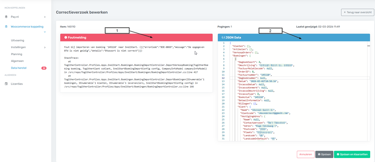Click the Licenties icon in sidebar

(6, 84)
